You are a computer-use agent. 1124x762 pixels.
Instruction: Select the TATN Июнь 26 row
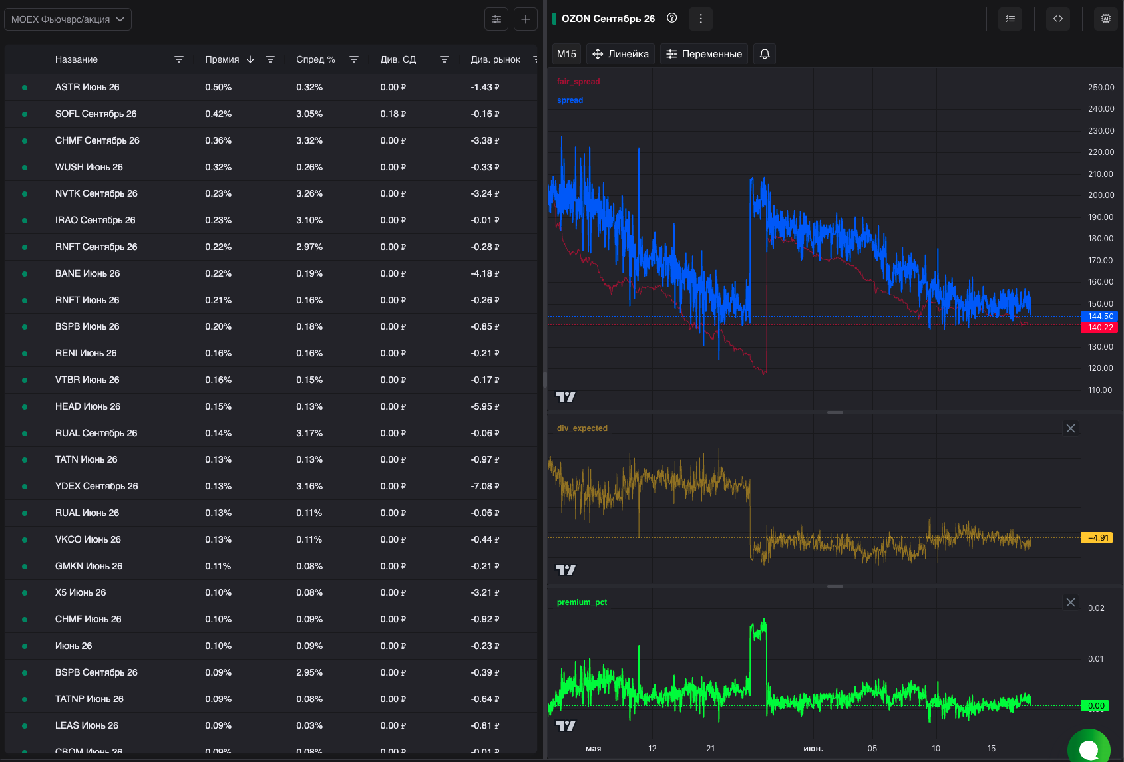coord(271,459)
